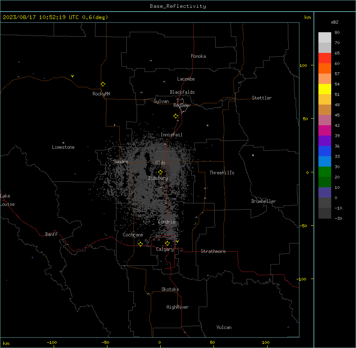Viewport: 356px width, 348px height.
Task: Click the yellow diamond radar marker near Olds
Action: 160,172
